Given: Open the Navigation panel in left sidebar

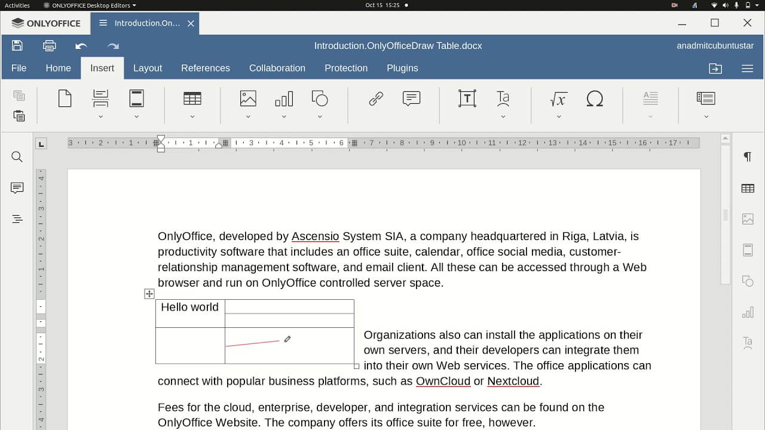Looking at the screenshot, I should (x=17, y=219).
